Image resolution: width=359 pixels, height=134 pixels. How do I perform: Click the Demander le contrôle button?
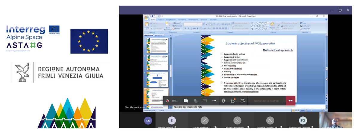tap(266, 101)
